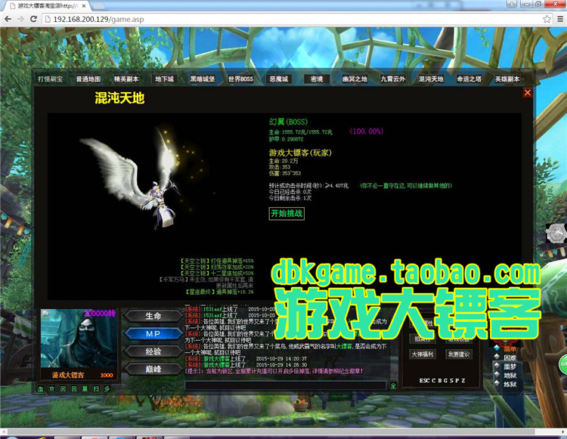Go to the 英雄副本 tab
Image resolution: width=567 pixels, height=439 pixels.
tap(507, 79)
